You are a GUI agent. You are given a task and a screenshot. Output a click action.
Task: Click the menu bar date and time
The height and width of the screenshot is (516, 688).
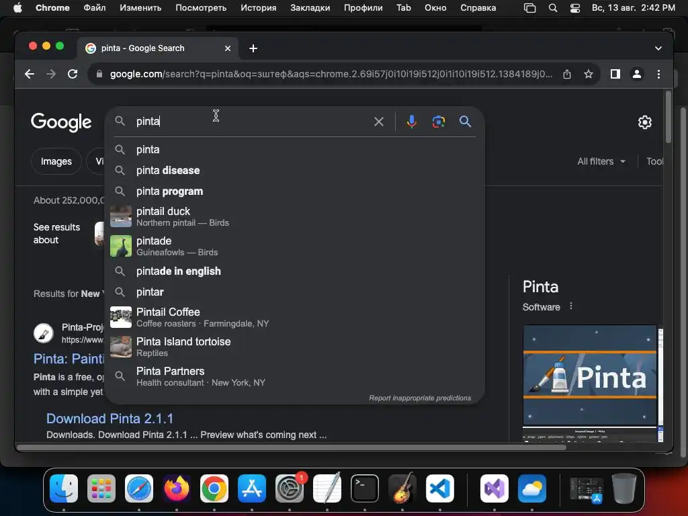pyautogui.click(x=633, y=8)
